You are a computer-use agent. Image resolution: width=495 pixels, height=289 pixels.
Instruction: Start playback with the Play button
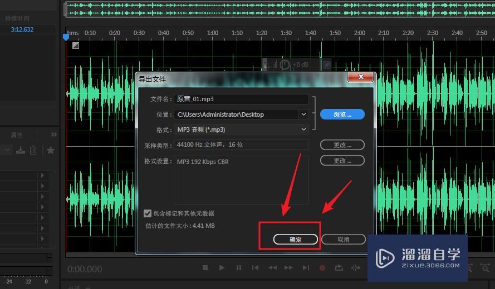tap(222, 267)
